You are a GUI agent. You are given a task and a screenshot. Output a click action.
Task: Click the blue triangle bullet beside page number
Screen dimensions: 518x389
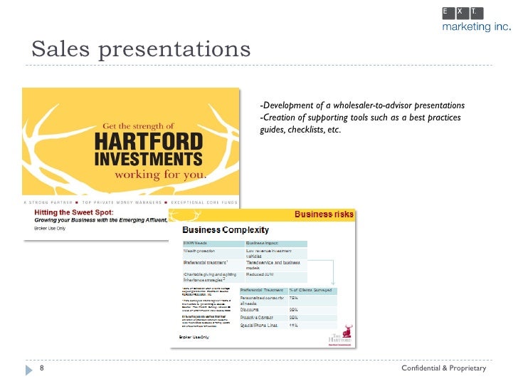point(29,370)
